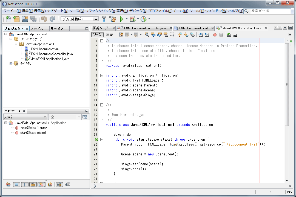Click the New File toolbar icon
This screenshot has height=197, width=296.
tap(8, 19)
